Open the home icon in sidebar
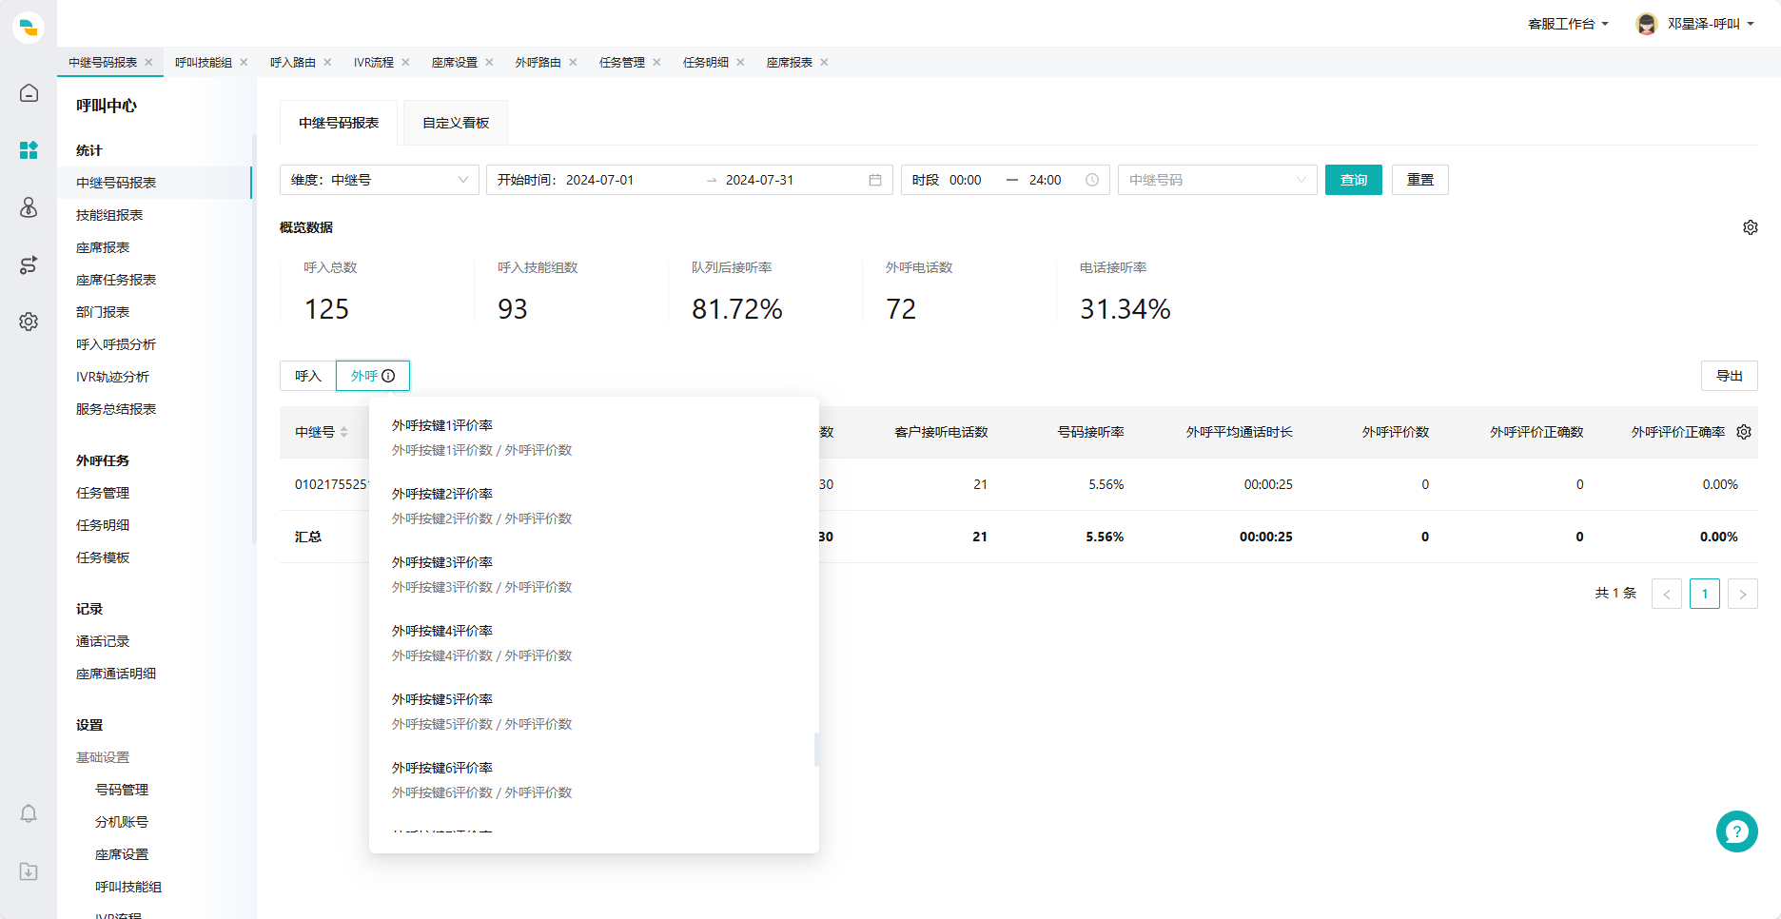 29,92
